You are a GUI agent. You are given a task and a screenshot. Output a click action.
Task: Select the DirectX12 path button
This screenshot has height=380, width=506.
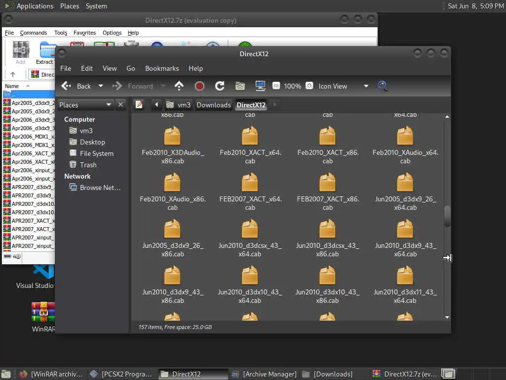pyautogui.click(x=251, y=105)
